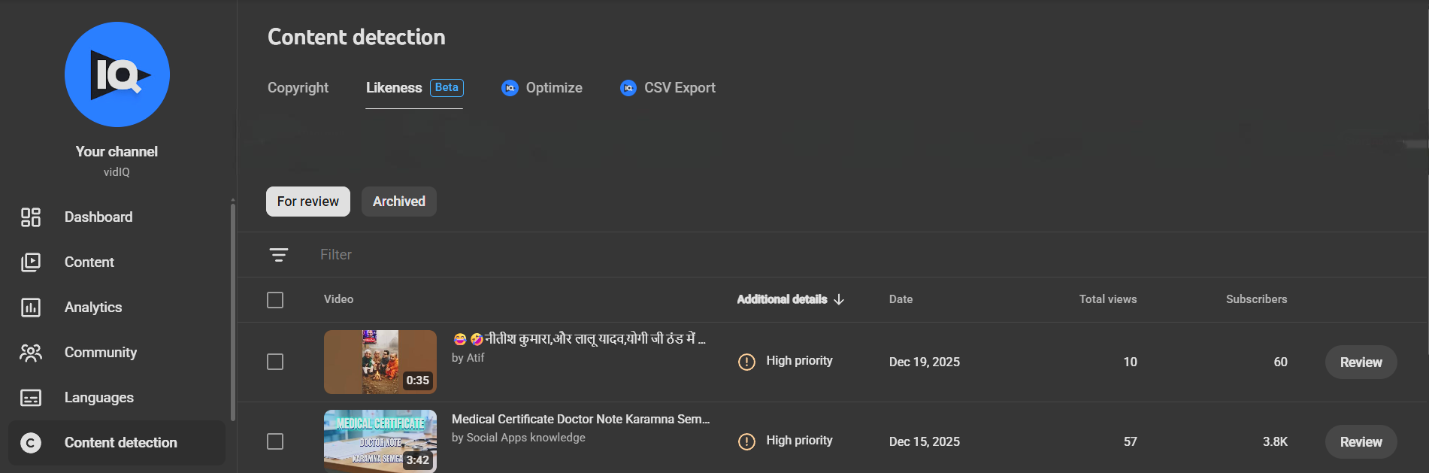The width and height of the screenshot is (1429, 473).
Task: Select the checkbox for the Atif video
Action: 275,362
